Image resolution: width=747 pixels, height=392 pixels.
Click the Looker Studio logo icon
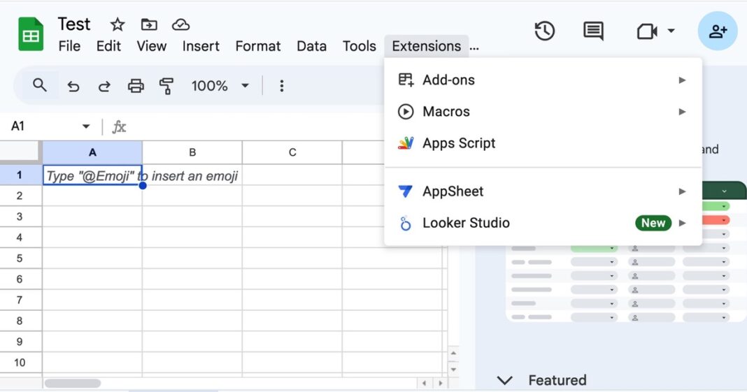point(406,223)
